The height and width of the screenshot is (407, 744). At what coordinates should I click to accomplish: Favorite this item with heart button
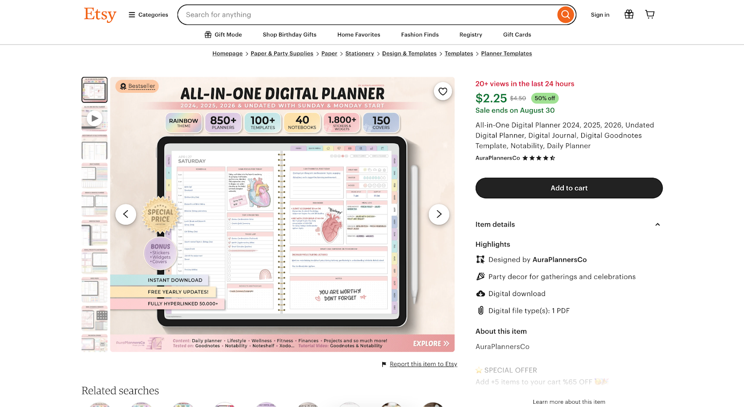(443, 91)
